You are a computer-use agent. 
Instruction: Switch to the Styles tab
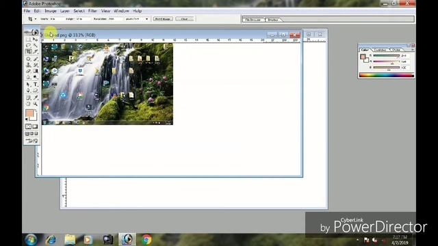396,50
